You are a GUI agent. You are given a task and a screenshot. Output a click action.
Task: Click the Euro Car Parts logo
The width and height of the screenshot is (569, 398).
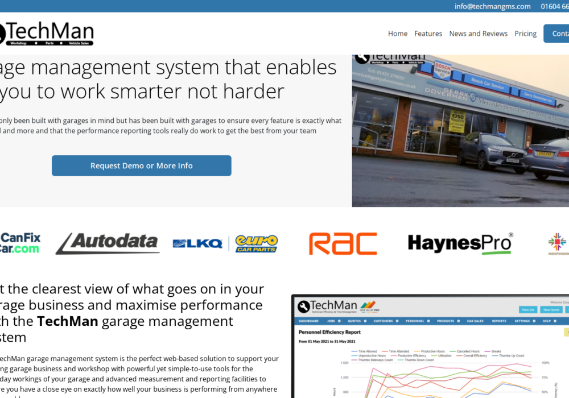256,243
